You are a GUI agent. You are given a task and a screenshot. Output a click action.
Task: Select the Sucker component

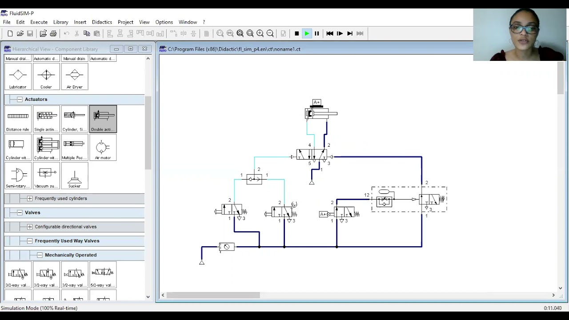(x=74, y=176)
